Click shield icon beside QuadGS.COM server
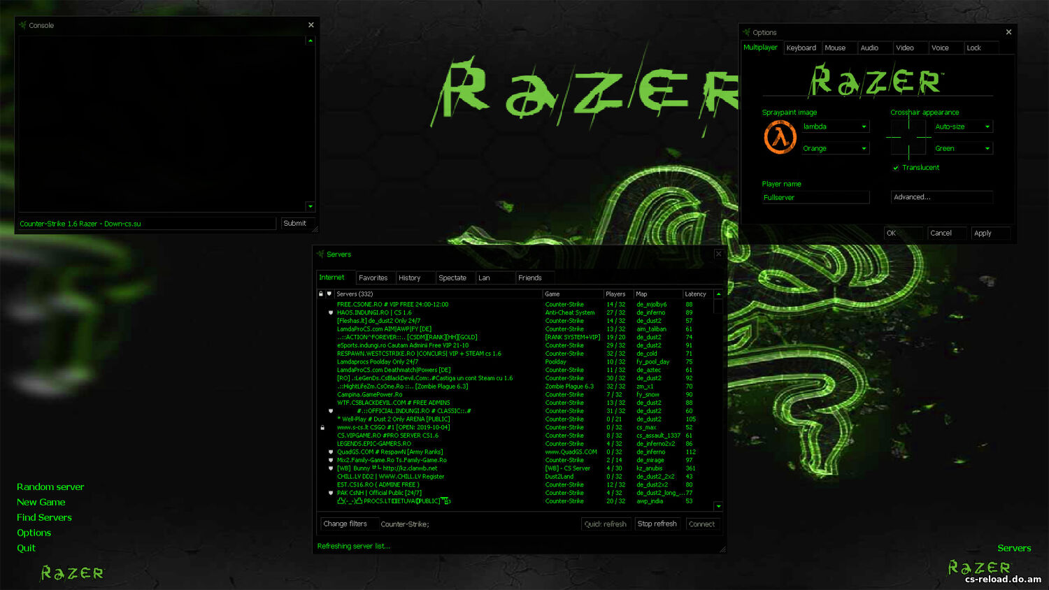The image size is (1049, 590). [x=331, y=452]
